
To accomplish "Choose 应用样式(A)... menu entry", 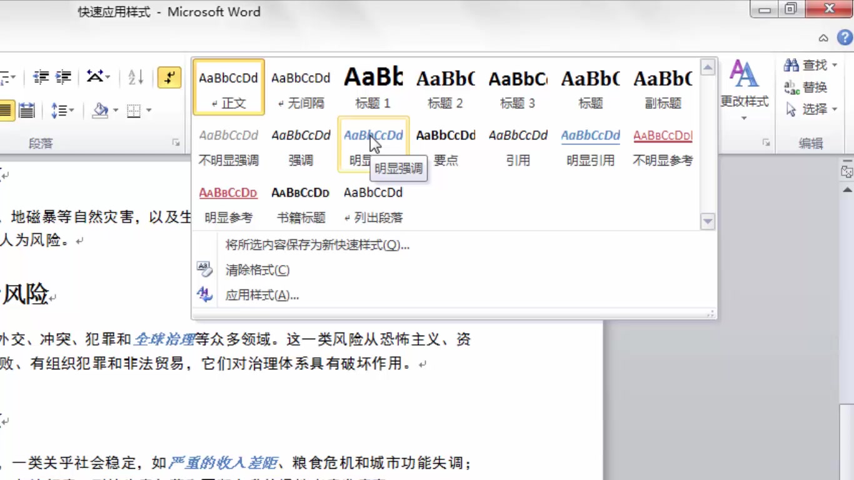I will click(x=455, y=295).
